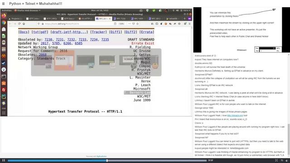Toggle fullscreen mode for the video
This screenshot has height=163, width=290.
pos(276,160)
